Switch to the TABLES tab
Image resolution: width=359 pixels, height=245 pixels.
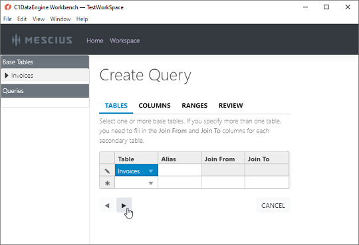pyautogui.click(x=116, y=106)
